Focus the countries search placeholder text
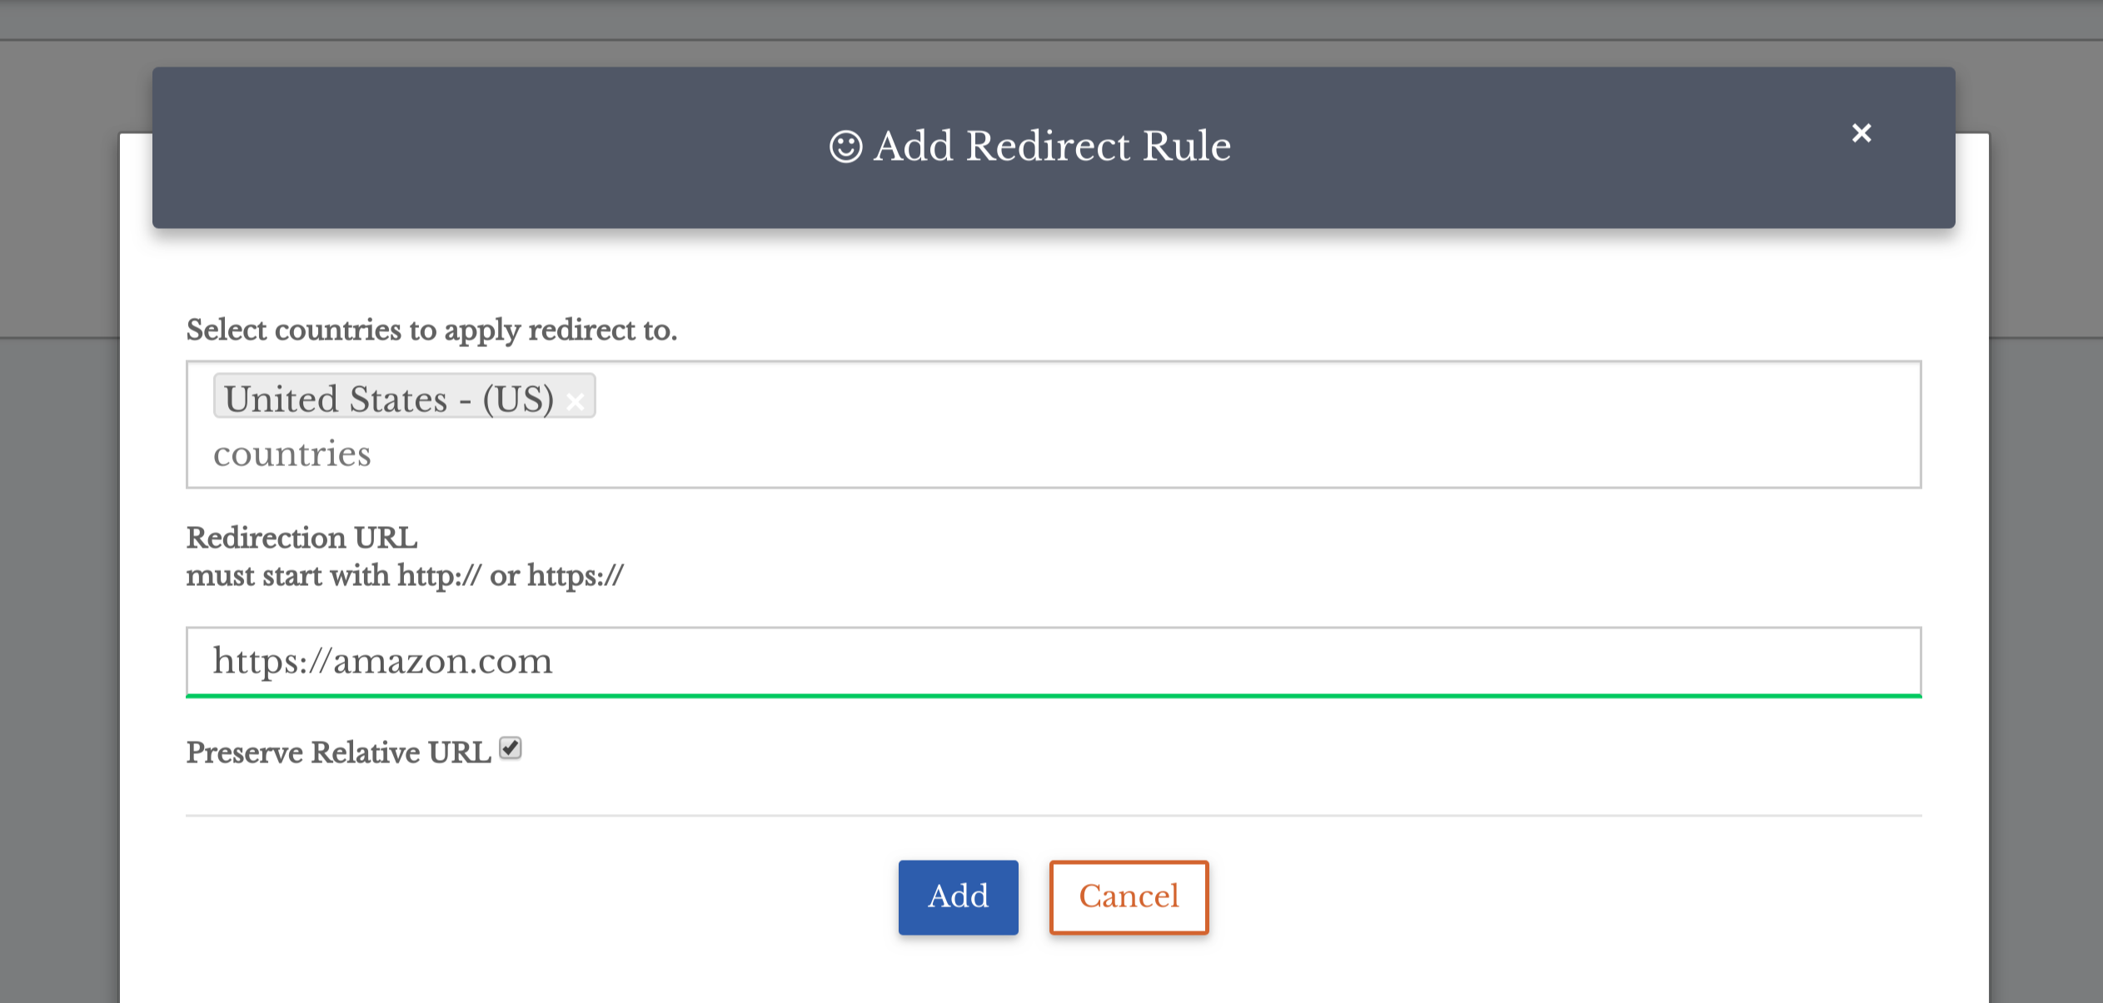 pyautogui.click(x=292, y=454)
